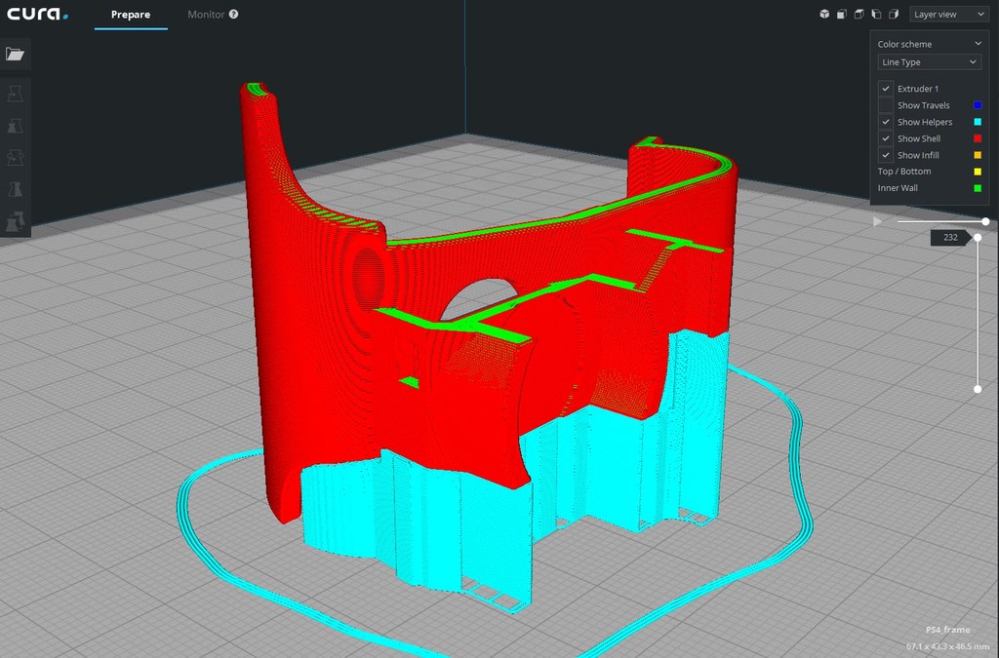Toggle the Show Infill checkbox
This screenshot has width=999, height=658.
(886, 155)
